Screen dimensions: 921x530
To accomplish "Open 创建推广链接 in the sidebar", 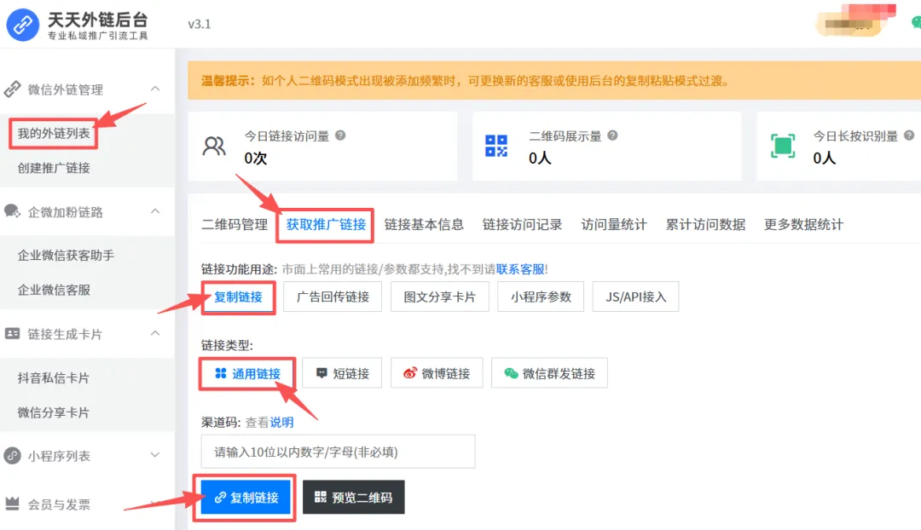I will [x=54, y=169].
